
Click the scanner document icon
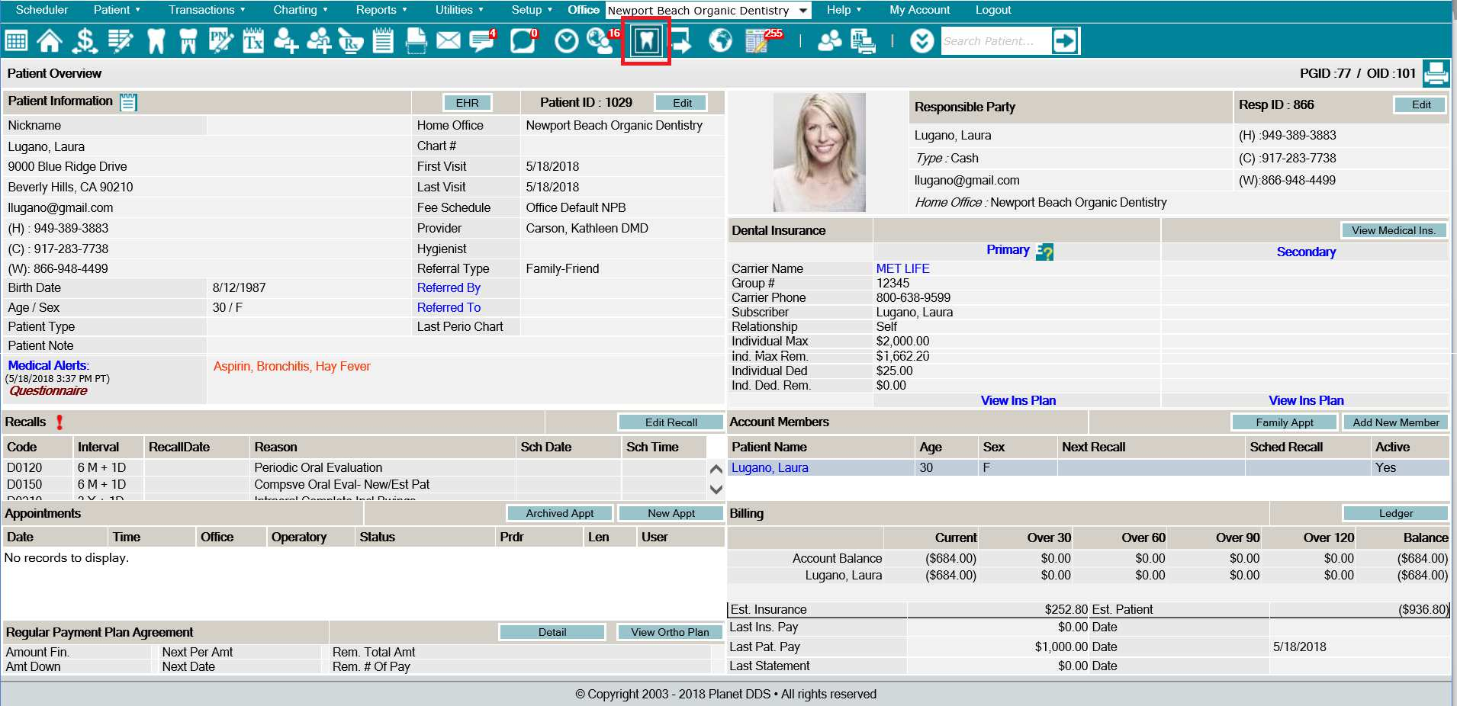tap(416, 40)
